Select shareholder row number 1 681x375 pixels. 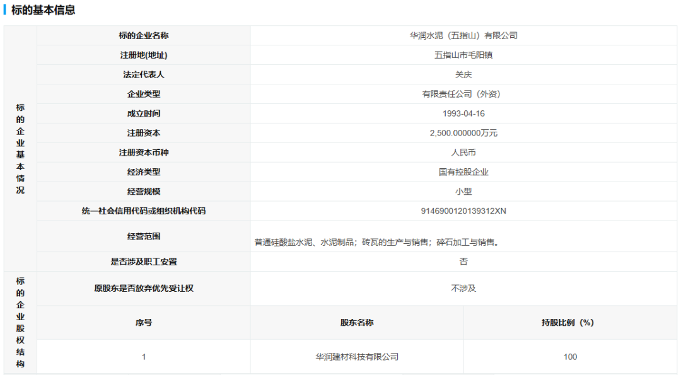(144, 357)
